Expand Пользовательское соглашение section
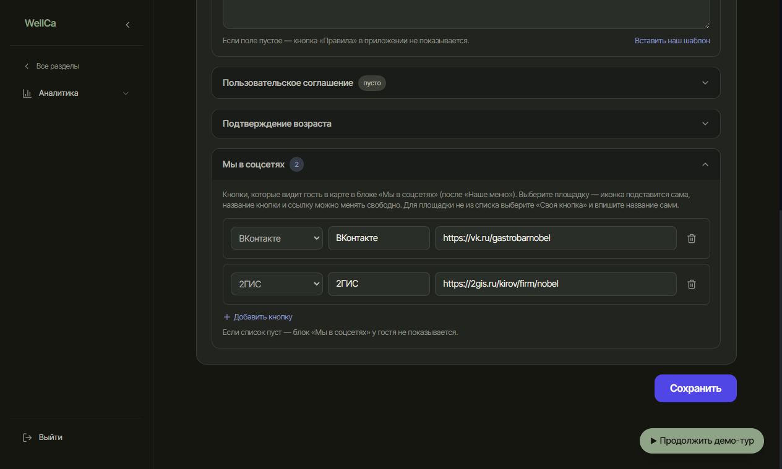The width and height of the screenshot is (782, 469). [466, 83]
